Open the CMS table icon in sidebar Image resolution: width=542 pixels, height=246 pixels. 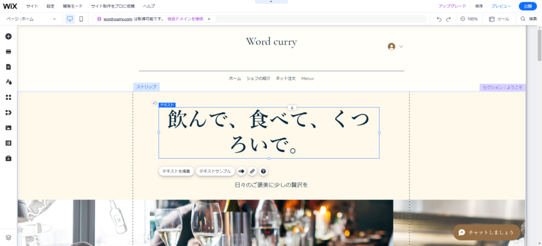coord(9,143)
